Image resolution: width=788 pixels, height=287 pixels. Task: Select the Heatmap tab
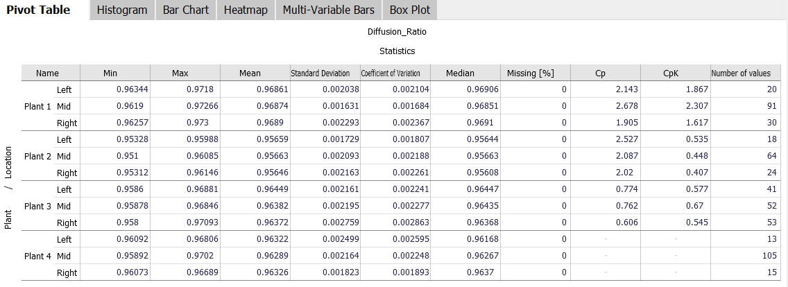click(246, 10)
